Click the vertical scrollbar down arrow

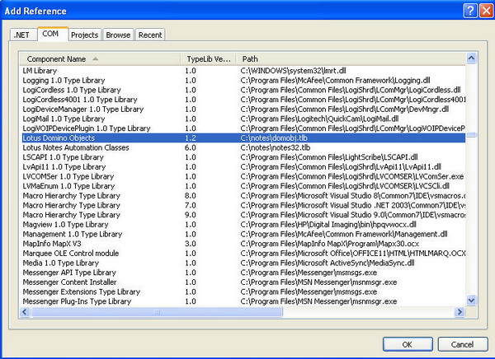tap(471, 300)
